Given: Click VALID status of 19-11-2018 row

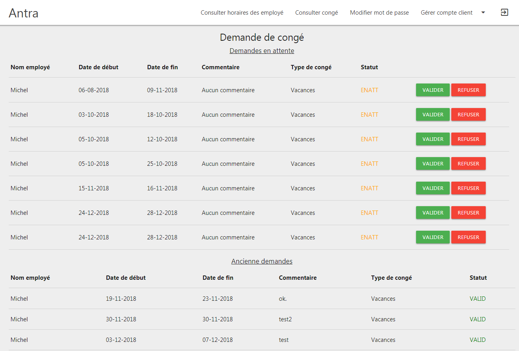Looking at the screenshot, I should [477, 299].
